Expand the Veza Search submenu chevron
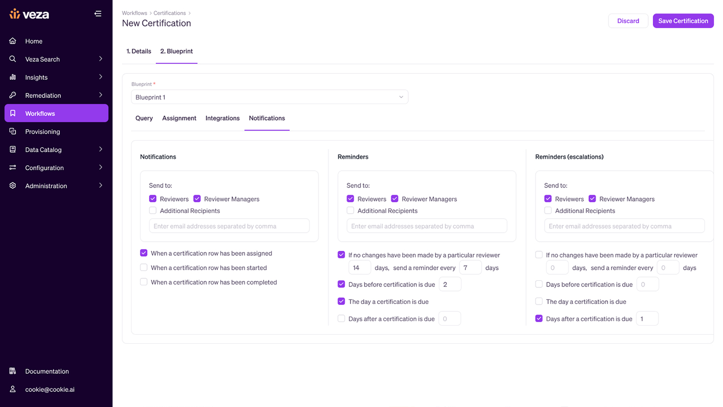723x407 pixels. (100, 59)
